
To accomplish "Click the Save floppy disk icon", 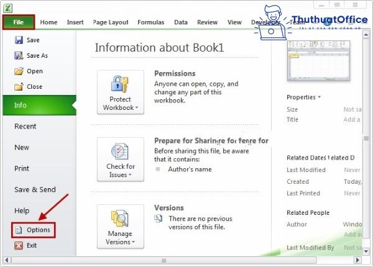I will pos(19,40).
